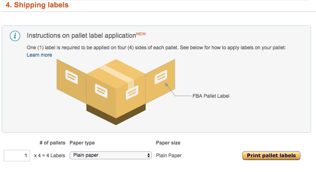Click the label on box front-right face
The image size is (316, 172).
point(132,92)
